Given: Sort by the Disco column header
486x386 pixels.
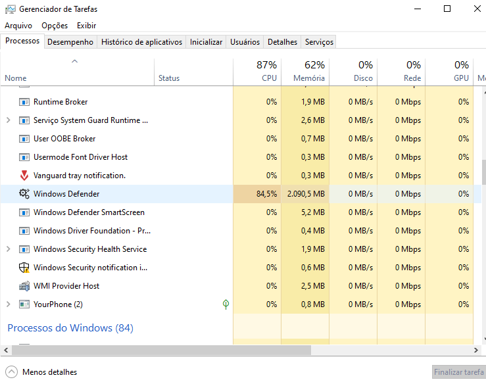Looking at the screenshot, I should [x=353, y=72].
